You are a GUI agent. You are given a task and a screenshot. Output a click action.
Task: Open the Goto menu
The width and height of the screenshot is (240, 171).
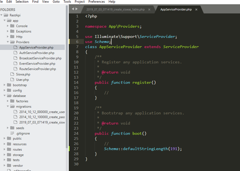(x=56, y=2)
